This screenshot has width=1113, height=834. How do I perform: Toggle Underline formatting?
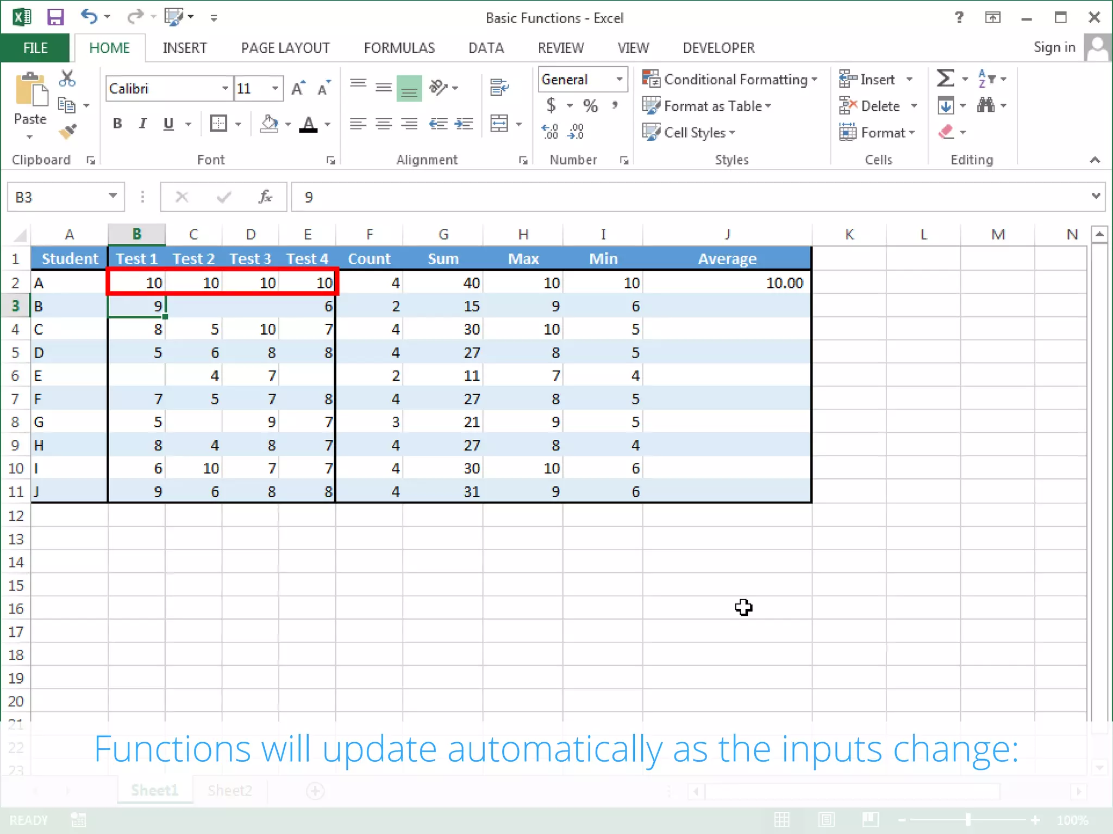[168, 124]
